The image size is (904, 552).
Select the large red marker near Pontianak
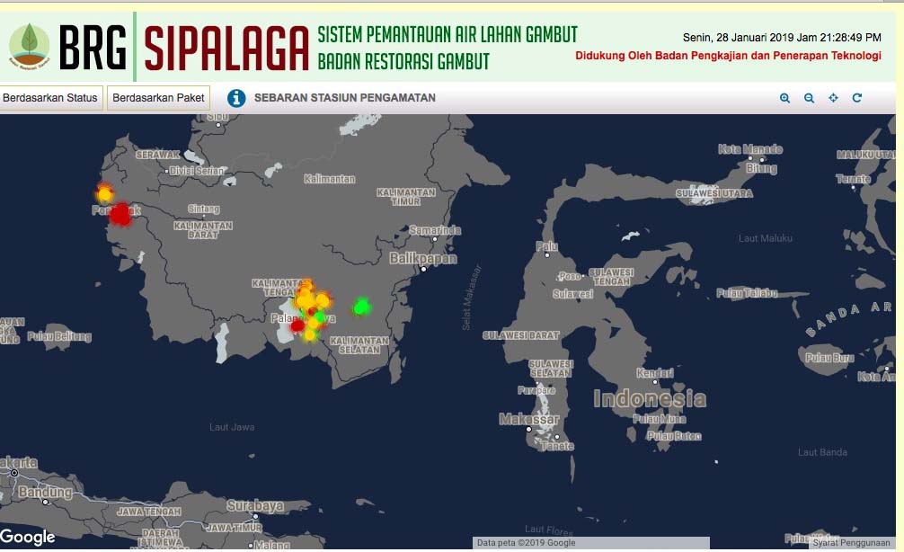tap(120, 214)
